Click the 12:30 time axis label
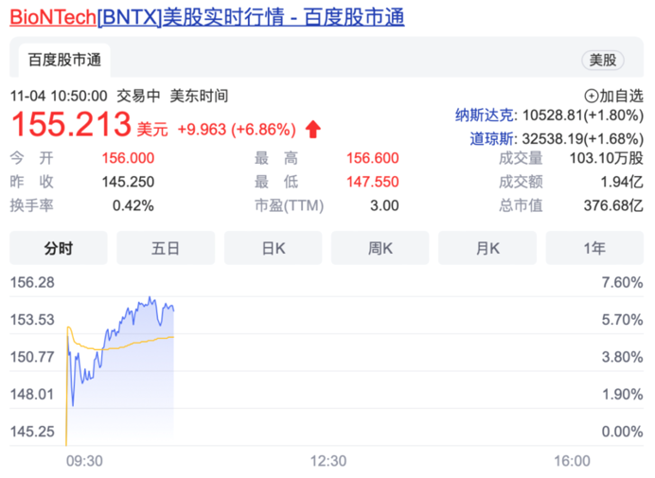Image resolution: width=655 pixels, height=478 pixels. click(x=327, y=461)
